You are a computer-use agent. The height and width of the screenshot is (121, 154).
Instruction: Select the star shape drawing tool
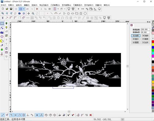81,14
